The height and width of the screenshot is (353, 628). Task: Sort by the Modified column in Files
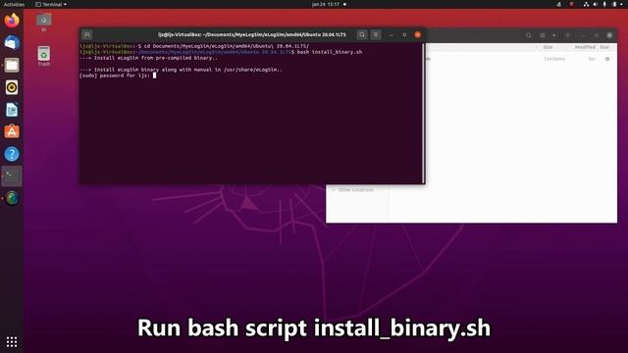click(585, 47)
